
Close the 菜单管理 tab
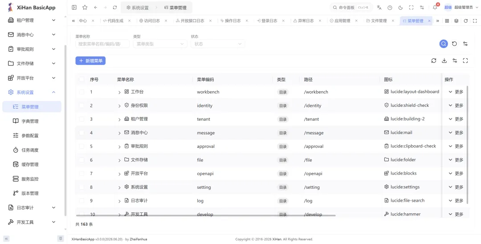429,21
